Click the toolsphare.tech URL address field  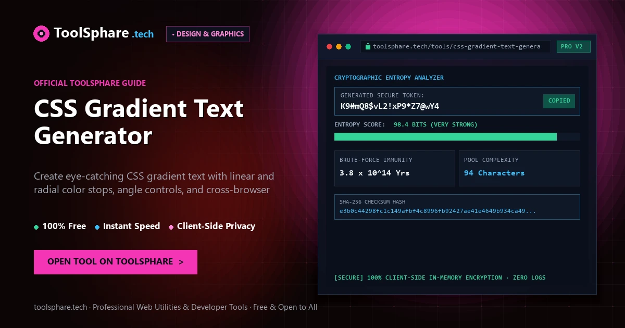[456, 46]
